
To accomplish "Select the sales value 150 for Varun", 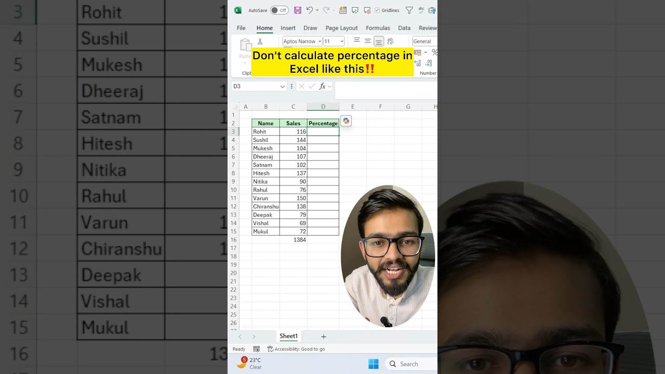I will point(293,198).
